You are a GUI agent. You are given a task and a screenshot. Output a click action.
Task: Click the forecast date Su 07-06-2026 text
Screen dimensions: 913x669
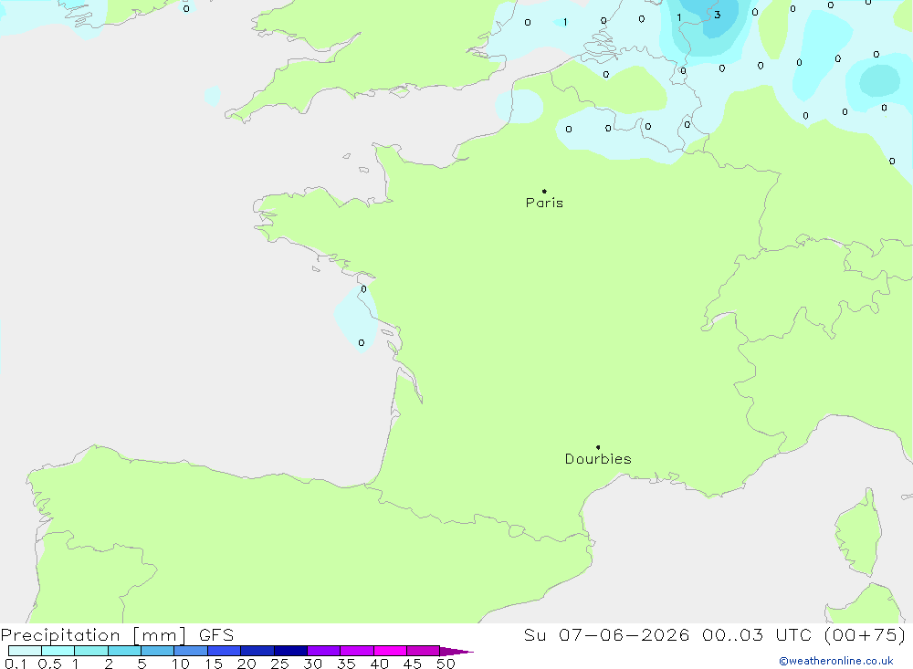pyautogui.click(x=606, y=635)
